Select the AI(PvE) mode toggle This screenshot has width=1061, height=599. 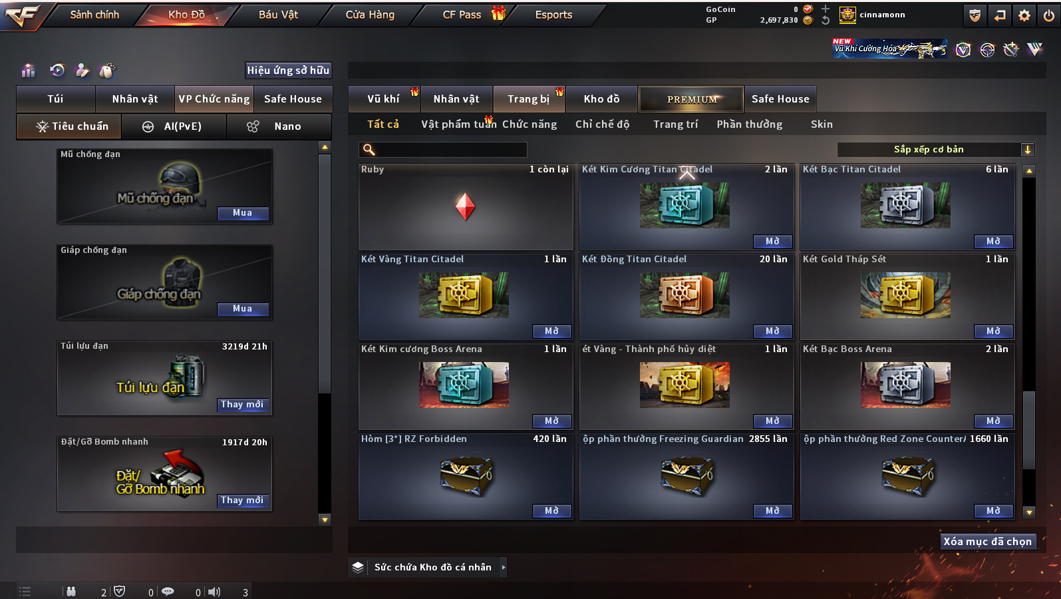174,126
